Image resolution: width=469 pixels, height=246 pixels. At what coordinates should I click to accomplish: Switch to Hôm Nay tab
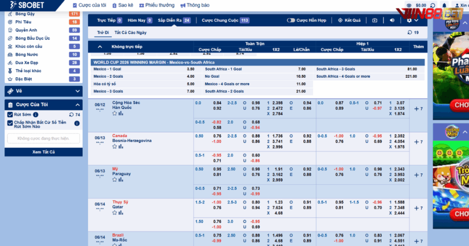pyautogui.click(x=140, y=20)
